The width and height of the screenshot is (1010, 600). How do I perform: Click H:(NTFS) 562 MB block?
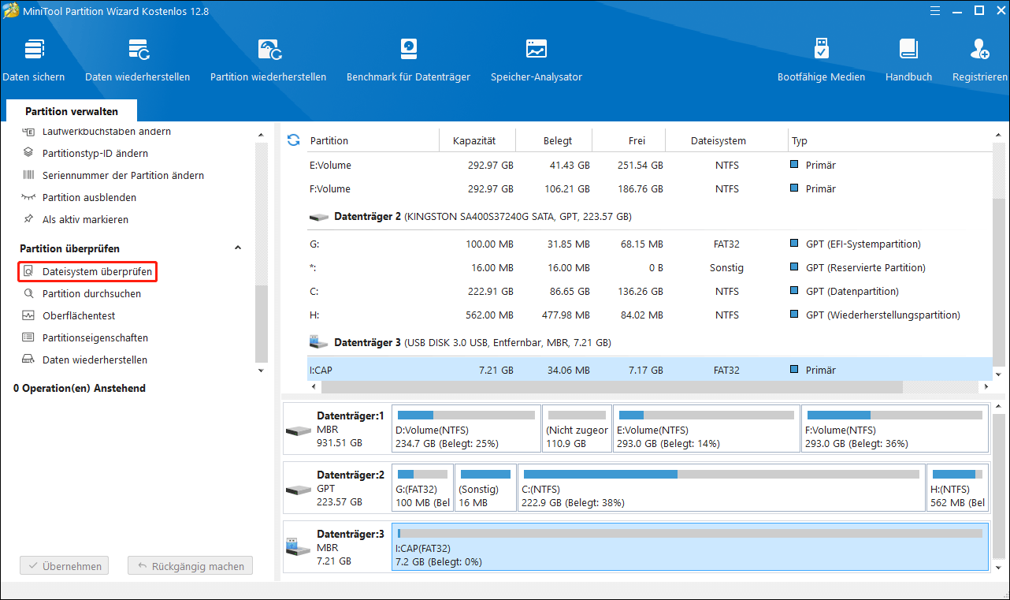[x=957, y=488]
